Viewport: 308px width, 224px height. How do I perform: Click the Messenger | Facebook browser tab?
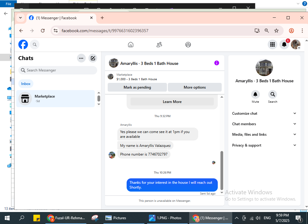tap(61, 18)
